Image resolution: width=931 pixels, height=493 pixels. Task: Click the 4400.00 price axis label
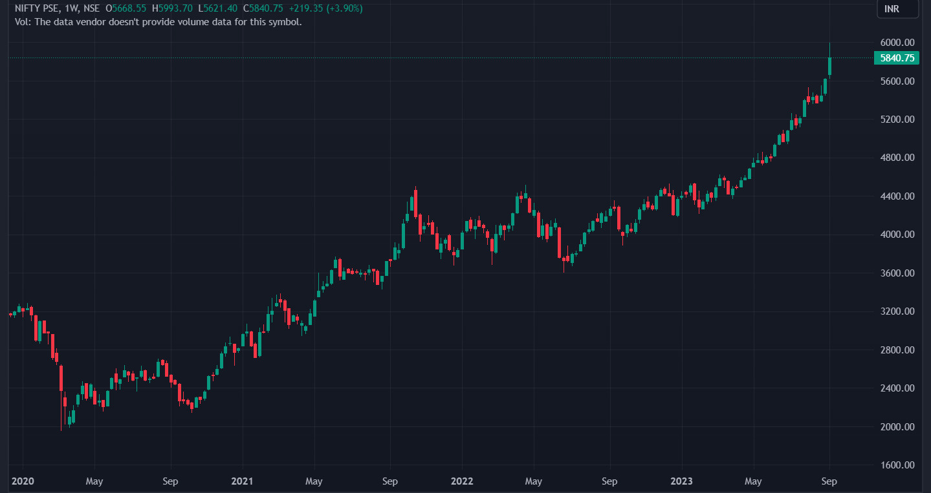pyautogui.click(x=896, y=196)
